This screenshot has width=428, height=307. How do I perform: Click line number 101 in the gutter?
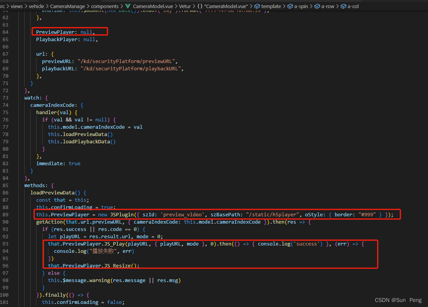(x=4, y=302)
